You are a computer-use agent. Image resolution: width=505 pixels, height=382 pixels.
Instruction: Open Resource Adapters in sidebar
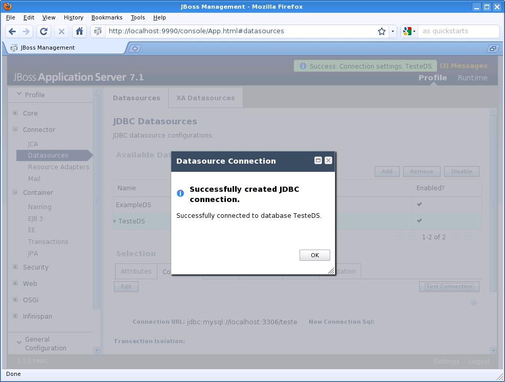(59, 167)
